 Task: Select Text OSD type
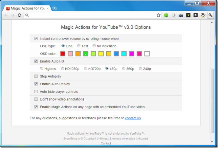point(79,46)
